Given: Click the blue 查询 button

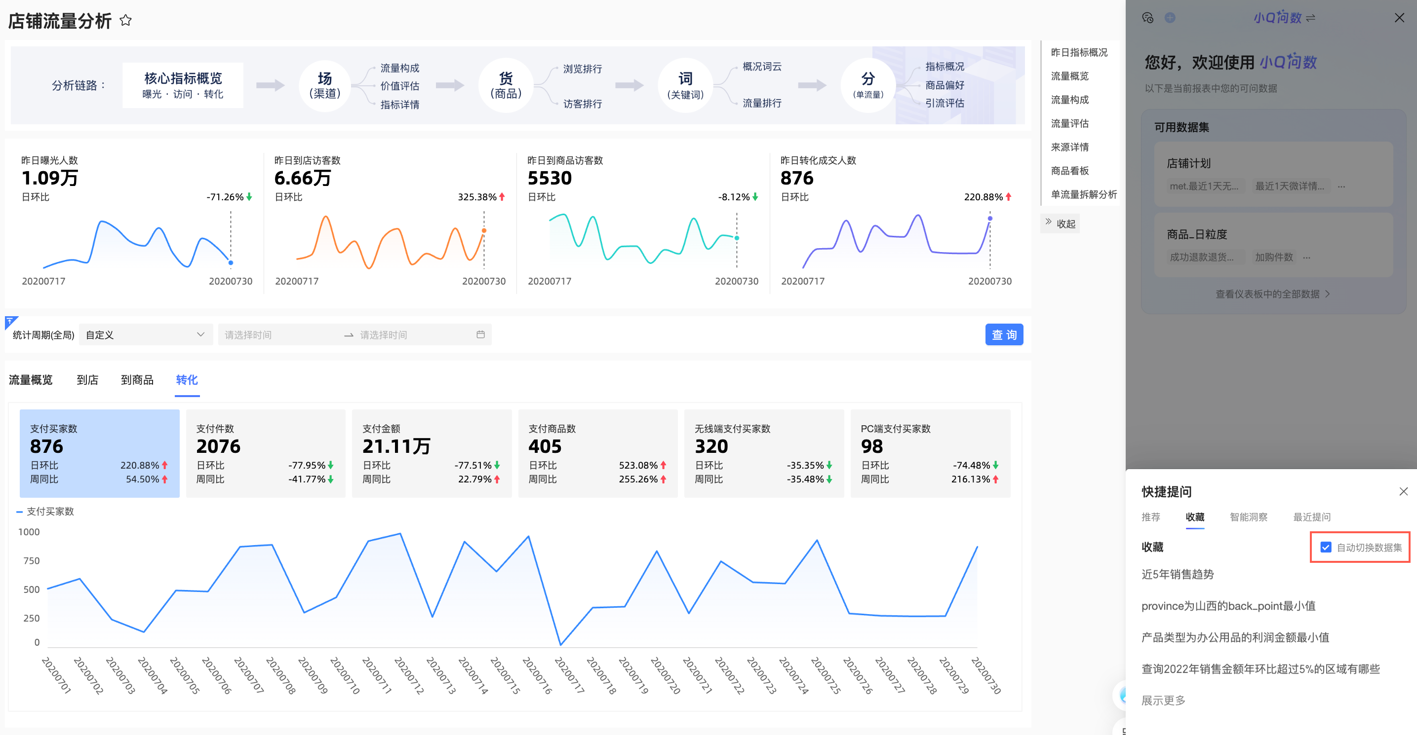Looking at the screenshot, I should (1003, 334).
